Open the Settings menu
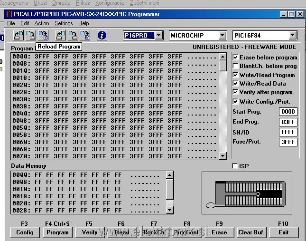 [x=64, y=23]
